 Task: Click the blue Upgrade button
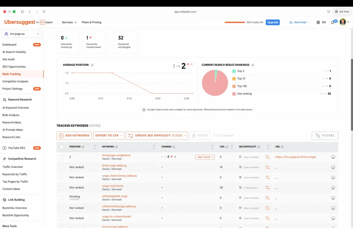[273, 22]
